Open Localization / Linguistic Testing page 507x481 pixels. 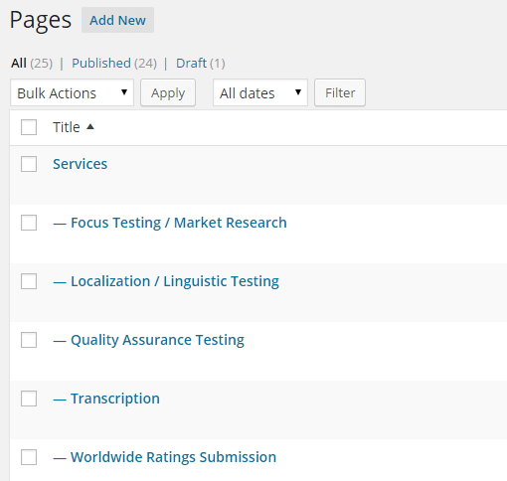click(x=175, y=281)
